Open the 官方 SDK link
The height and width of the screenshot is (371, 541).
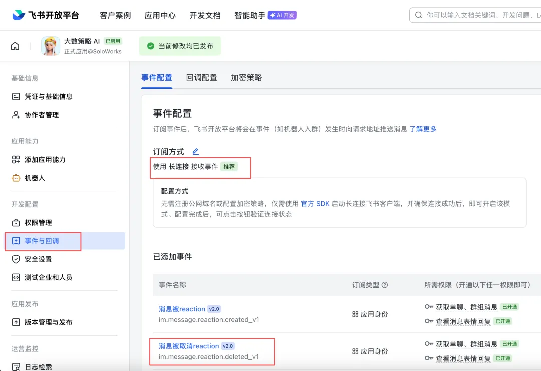(315, 203)
